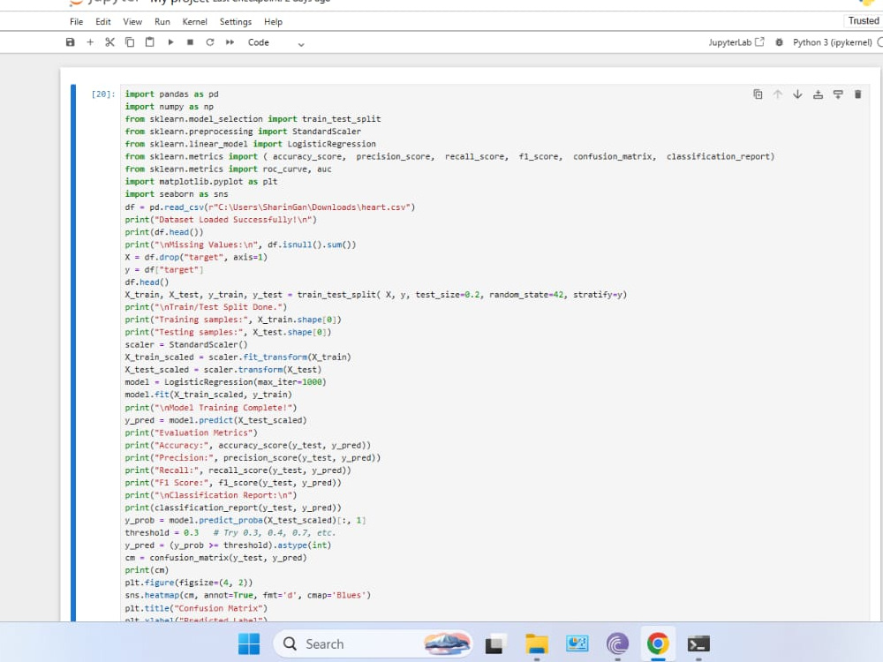Click the debugger bug icon
The height and width of the screenshot is (662, 883).
tap(780, 42)
